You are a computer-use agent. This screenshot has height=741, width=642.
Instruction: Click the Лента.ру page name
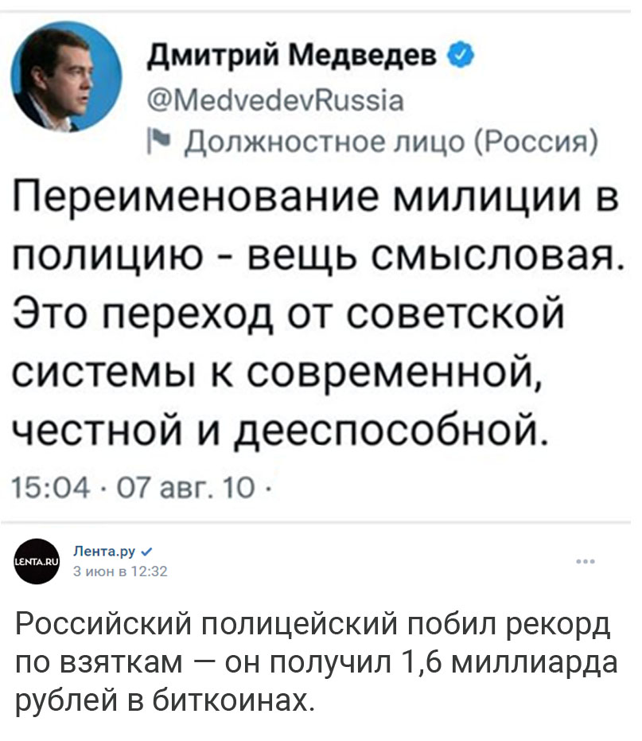coord(104,551)
